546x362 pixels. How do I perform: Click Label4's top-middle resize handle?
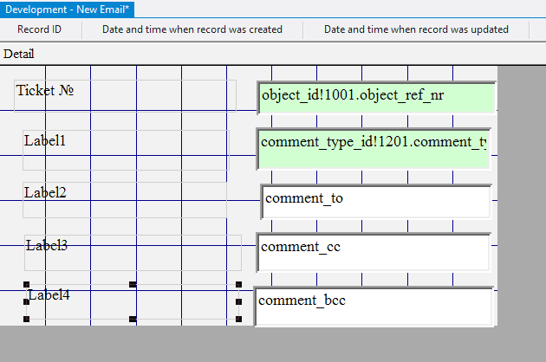(x=133, y=284)
